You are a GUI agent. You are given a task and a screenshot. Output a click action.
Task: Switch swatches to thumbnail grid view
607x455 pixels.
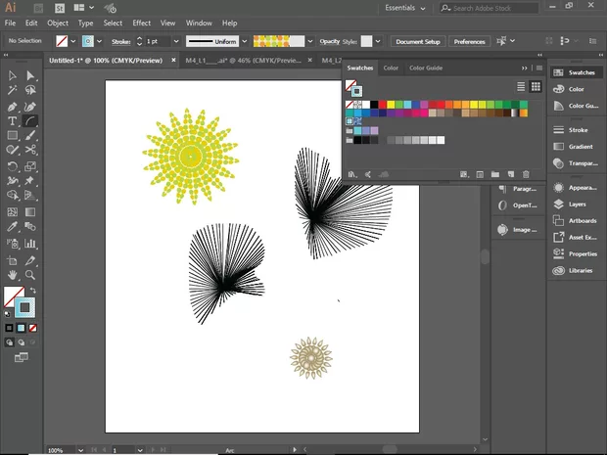click(x=537, y=86)
